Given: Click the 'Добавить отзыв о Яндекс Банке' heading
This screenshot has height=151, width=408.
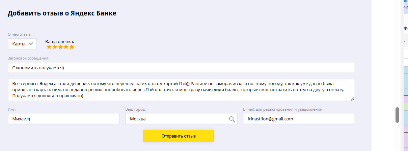Looking at the screenshot, I should [x=62, y=13].
